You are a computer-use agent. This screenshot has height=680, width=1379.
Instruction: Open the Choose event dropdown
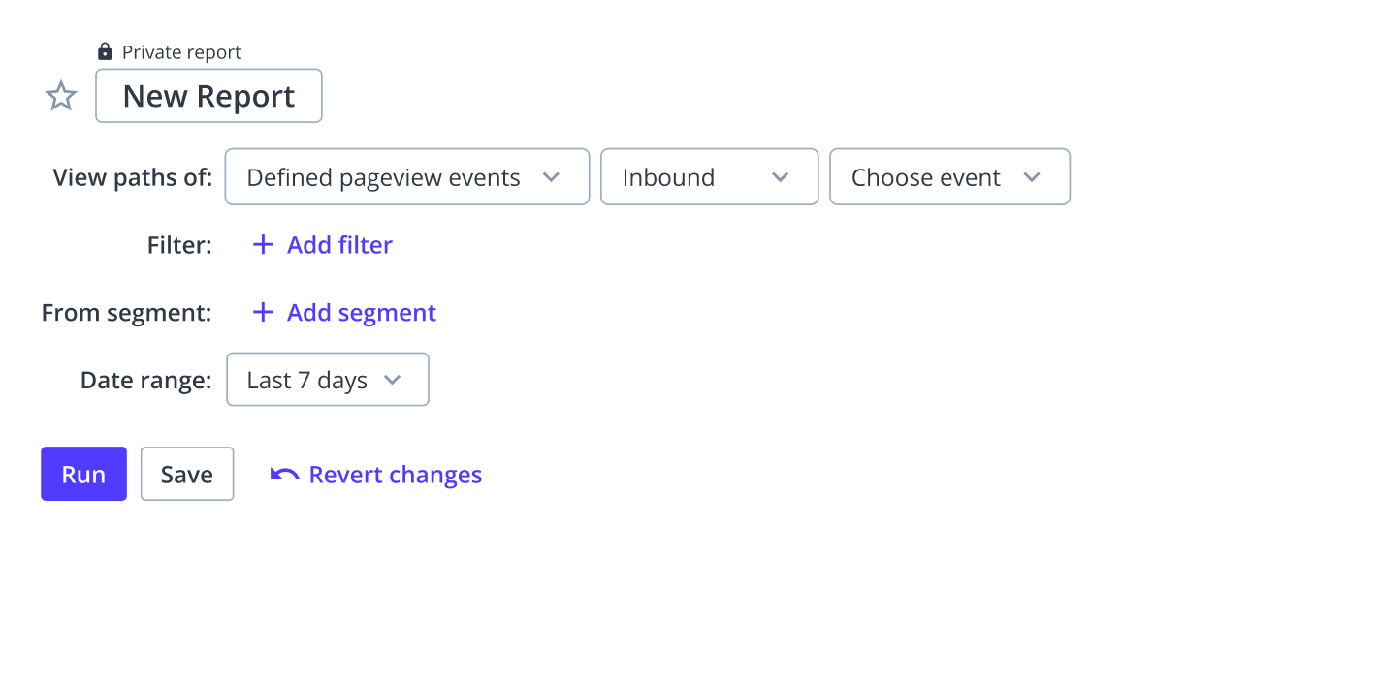point(950,176)
